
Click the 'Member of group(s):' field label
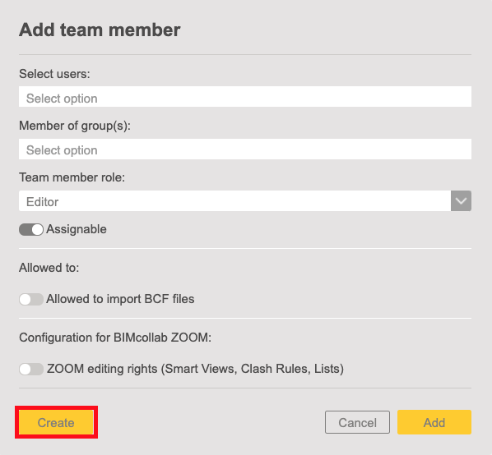tap(75, 126)
